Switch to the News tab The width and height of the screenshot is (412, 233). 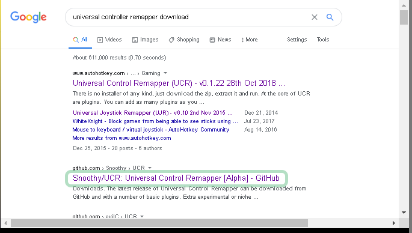[221, 40]
